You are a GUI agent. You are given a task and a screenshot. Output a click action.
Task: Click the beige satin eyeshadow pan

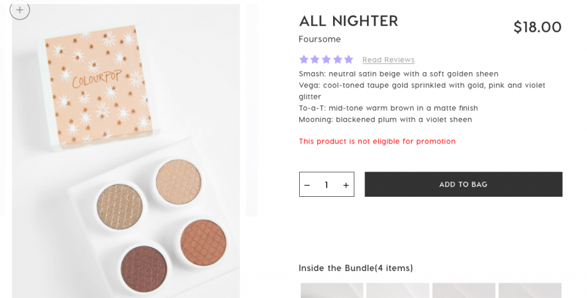click(178, 181)
